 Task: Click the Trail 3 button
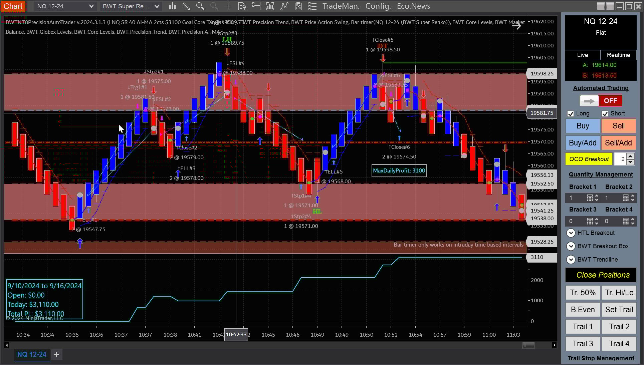(x=583, y=344)
